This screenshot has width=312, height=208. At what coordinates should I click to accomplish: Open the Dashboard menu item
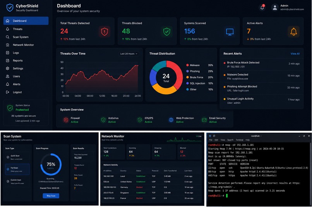(x=26, y=21)
